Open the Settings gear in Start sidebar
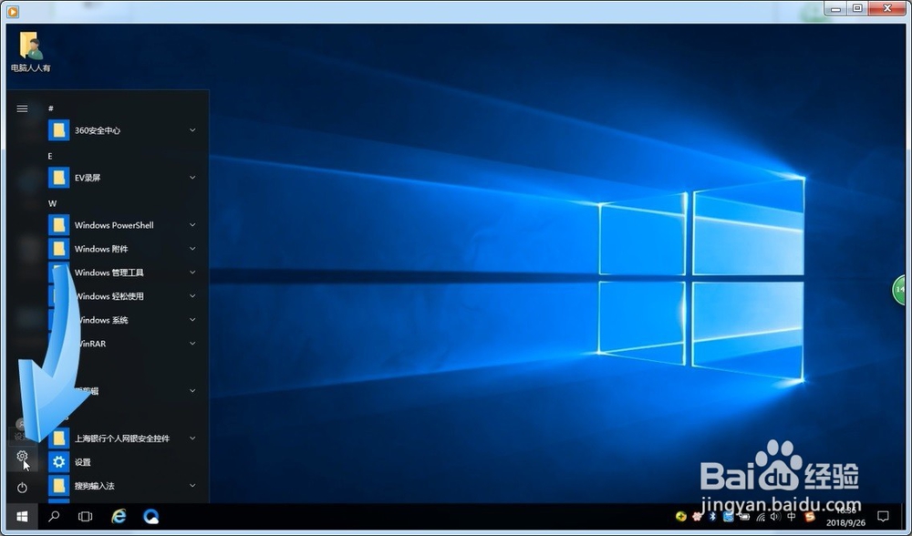912x536 pixels. tap(22, 456)
